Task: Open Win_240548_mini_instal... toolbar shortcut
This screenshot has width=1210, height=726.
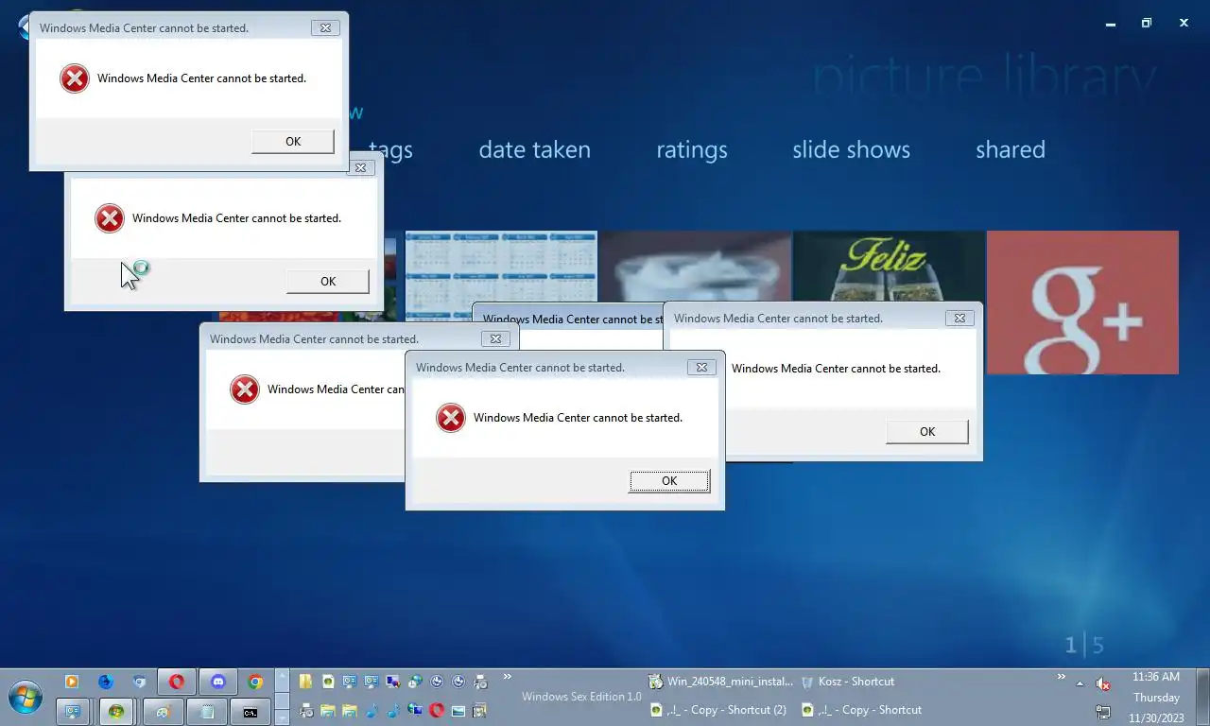Action: (x=721, y=682)
